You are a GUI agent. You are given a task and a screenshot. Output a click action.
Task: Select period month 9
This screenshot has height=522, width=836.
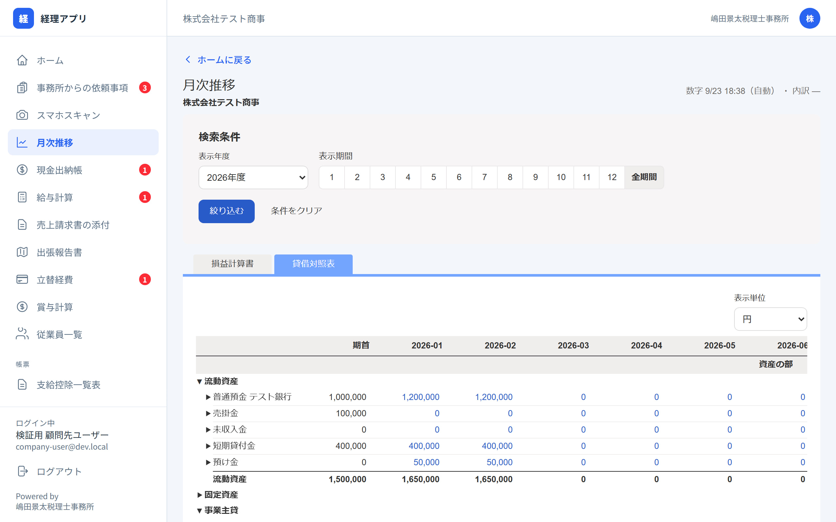(x=536, y=177)
